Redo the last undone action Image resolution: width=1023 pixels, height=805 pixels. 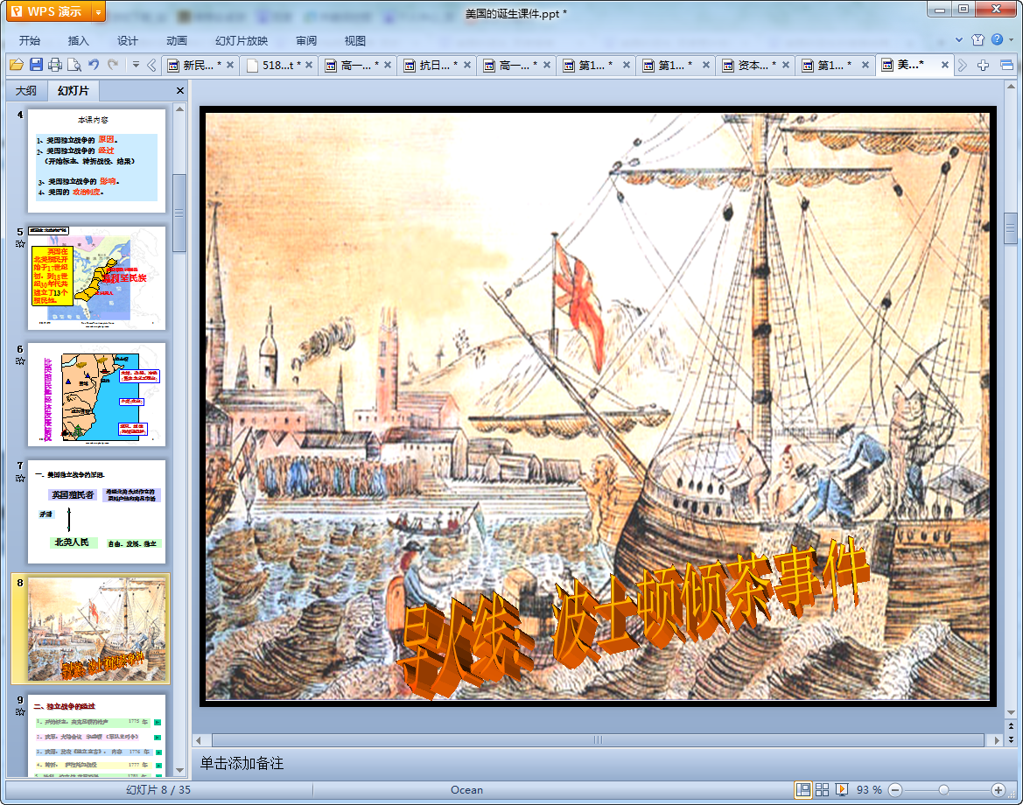tap(113, 65)
